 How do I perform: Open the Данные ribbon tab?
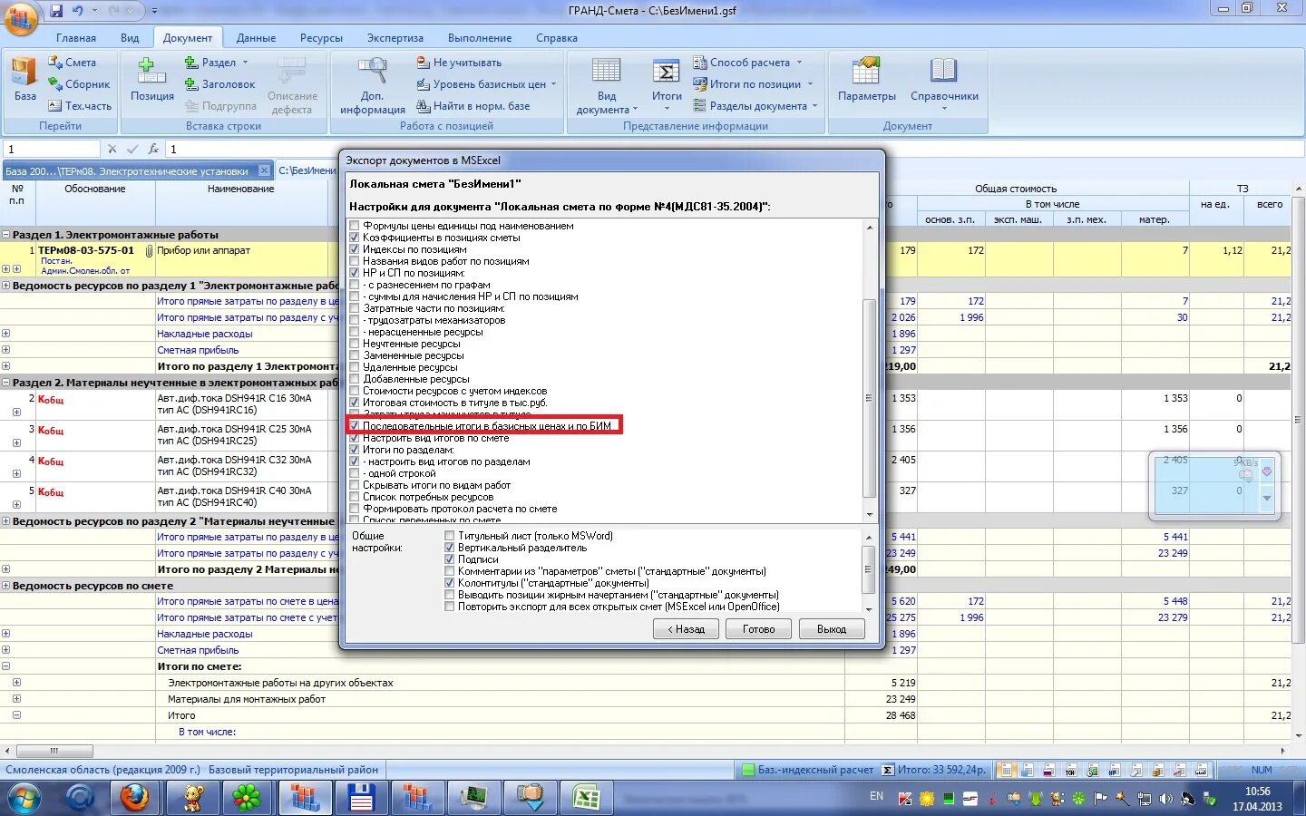[256, 38]
